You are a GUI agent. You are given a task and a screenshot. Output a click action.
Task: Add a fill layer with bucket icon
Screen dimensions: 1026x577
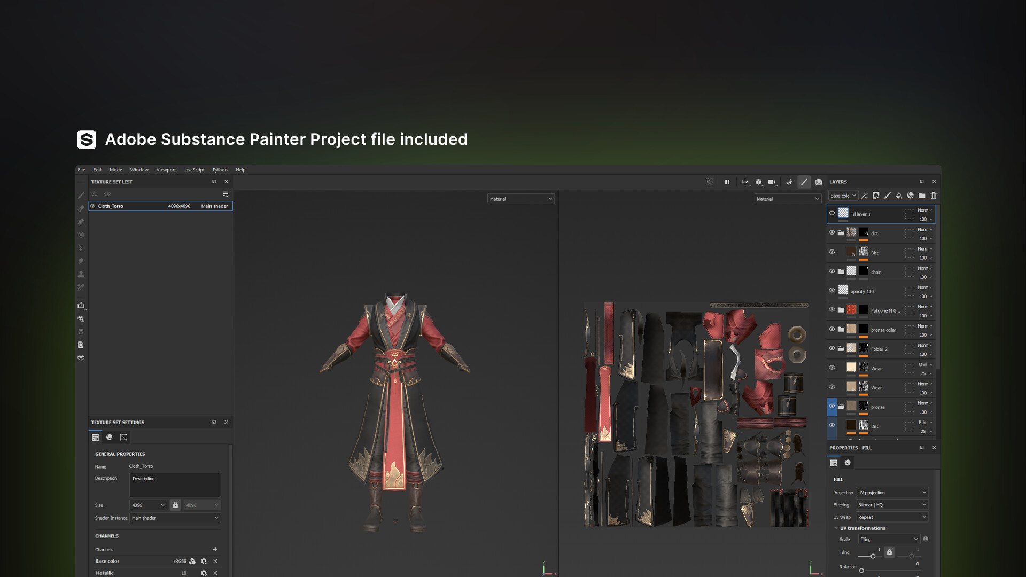coord(899,196)
